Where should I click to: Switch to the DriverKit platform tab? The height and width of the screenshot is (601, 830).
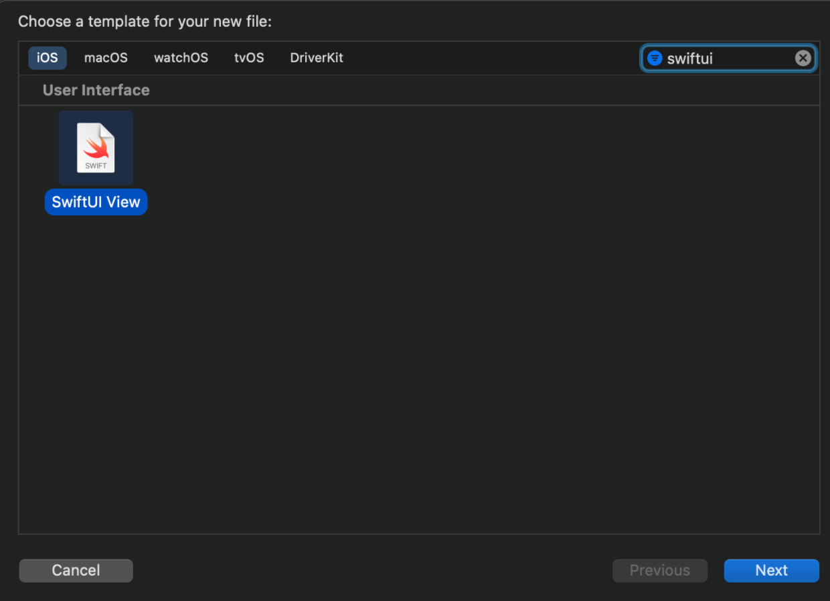tap(317, 58)
